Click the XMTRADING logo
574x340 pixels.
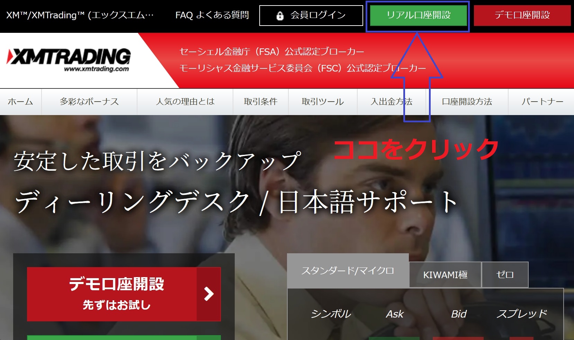[x=69, y=59]
